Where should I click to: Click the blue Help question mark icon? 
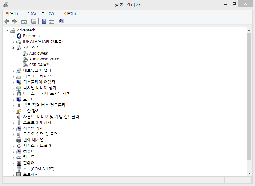click(44, 21)
